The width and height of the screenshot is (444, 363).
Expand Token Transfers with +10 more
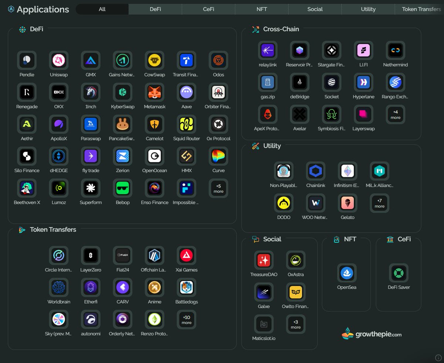tap(186, 319)
